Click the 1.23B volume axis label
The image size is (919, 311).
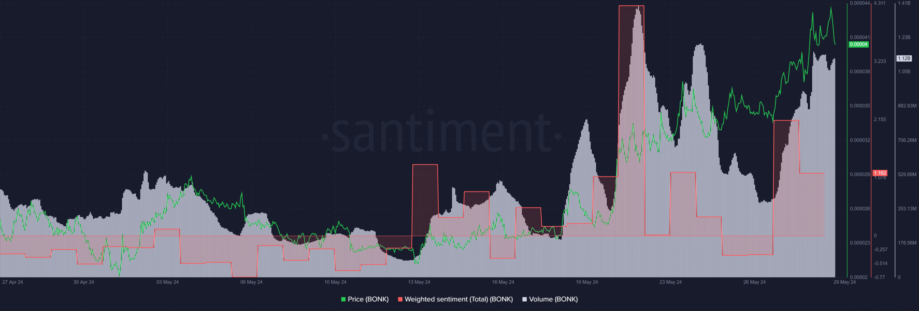904,37
